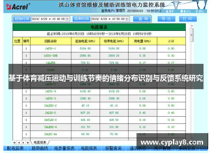
Task: Click end energy value 2569.20
Action: [x=114, y=56]
